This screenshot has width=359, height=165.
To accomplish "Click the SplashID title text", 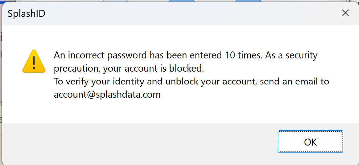I will tap(26, 14).
